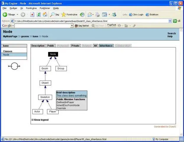The height and width of the screenshot is (142, 184).
Task: Select the Inheritance tab
Action: click(106, 46)
